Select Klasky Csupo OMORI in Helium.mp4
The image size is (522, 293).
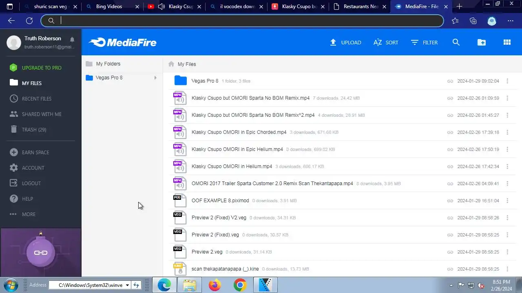pos(232,166)
